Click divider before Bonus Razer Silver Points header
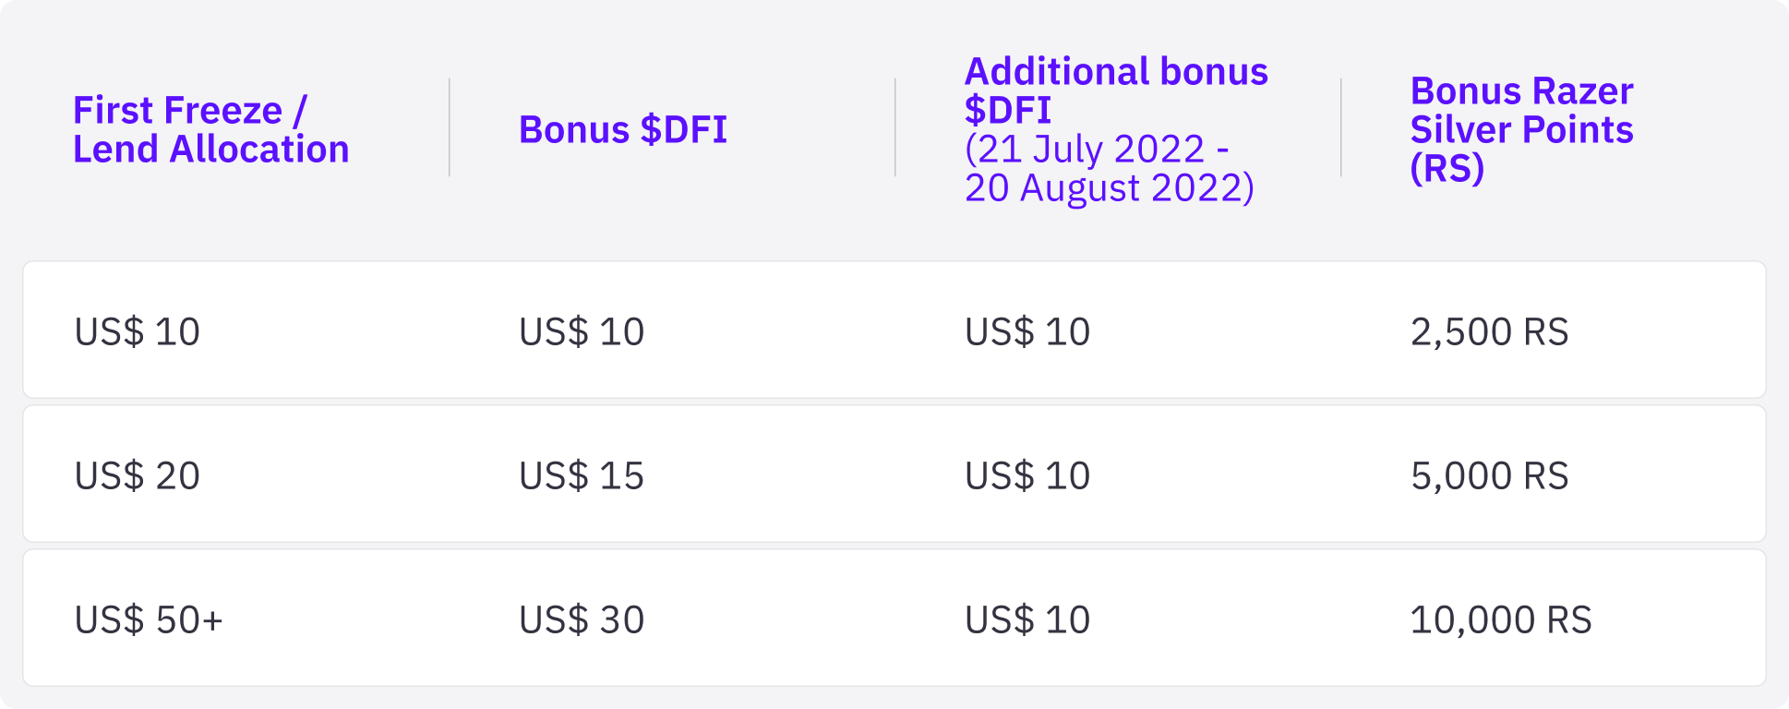Screen dimensions: 1789x709 1341,127
